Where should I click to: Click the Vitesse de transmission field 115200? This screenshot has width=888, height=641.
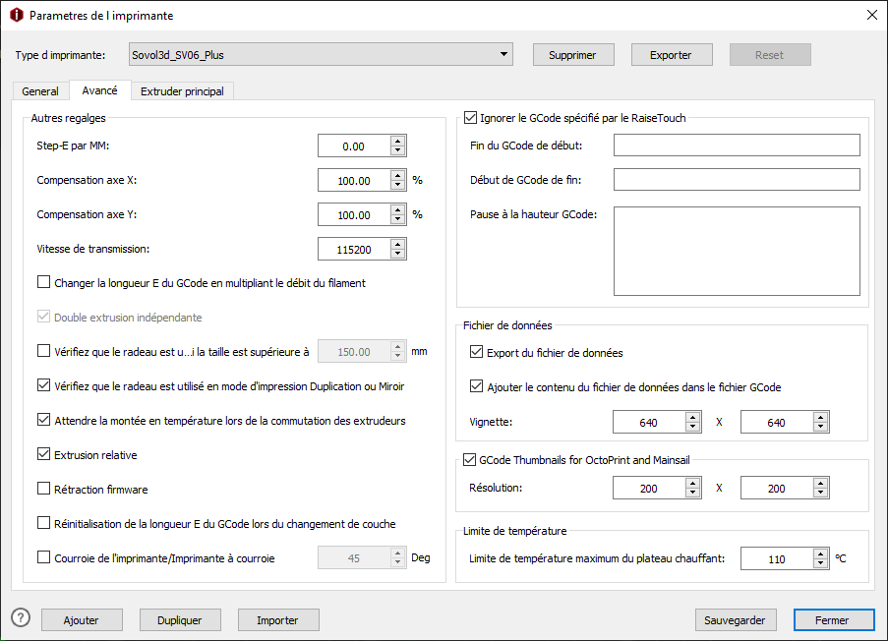(354, 249)
